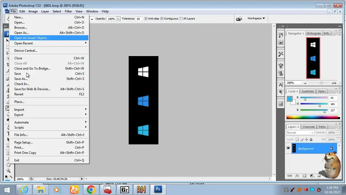This screenshot has width=346, height=195.
Task: Choose Revert from File menu
Action: point(49,94)
